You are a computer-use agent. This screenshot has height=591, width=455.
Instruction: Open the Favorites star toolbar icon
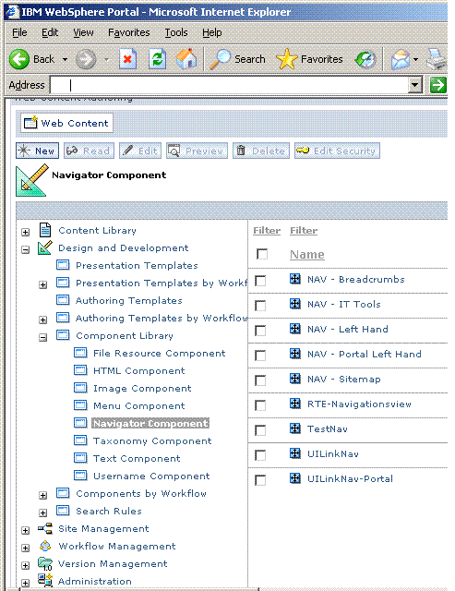coord(286,59)
